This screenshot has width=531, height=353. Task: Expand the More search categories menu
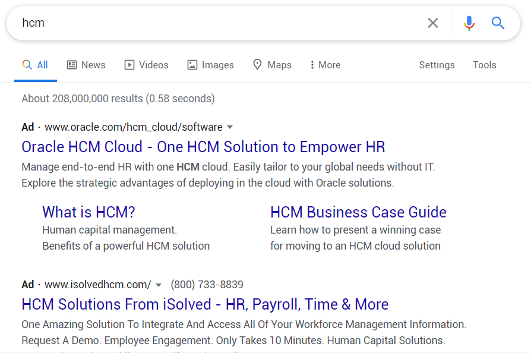(x=325, y=65)
